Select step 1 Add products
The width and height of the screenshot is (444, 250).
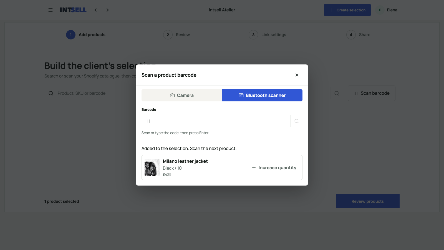click(86, 35)
